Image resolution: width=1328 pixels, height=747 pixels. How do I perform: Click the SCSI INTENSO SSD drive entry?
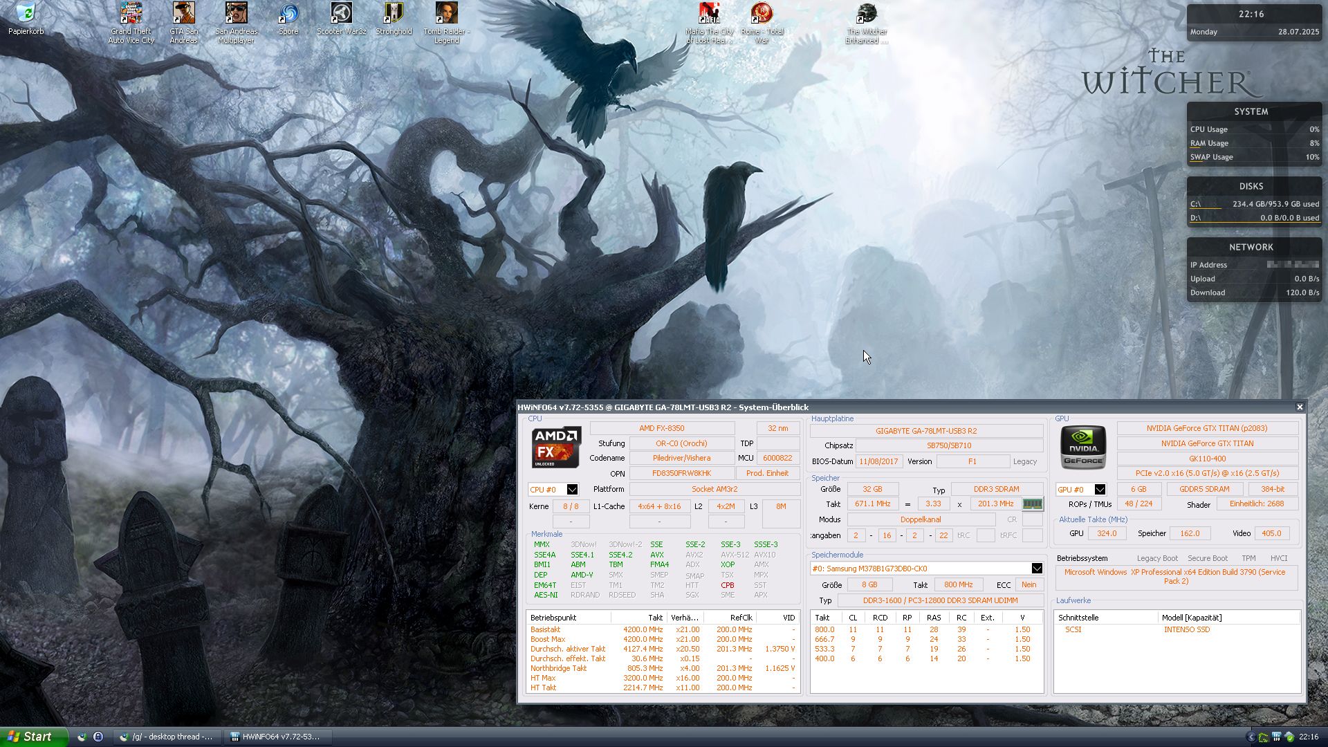(x=1176, y=629)
